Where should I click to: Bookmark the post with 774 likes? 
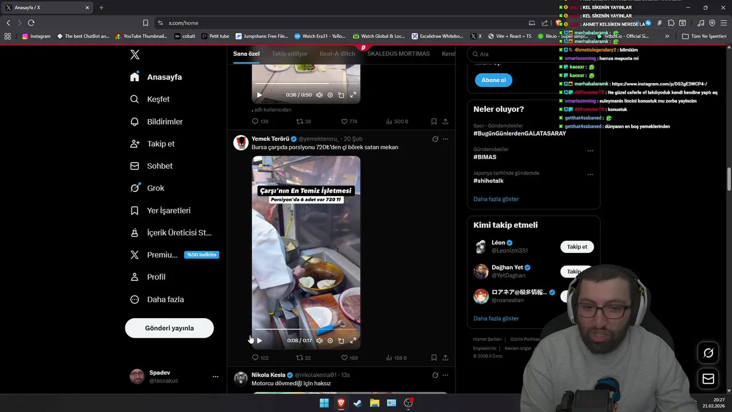(x=434, y=121)
